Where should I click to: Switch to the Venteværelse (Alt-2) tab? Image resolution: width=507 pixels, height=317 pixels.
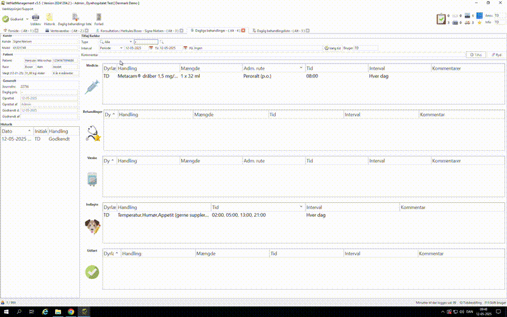67,30
